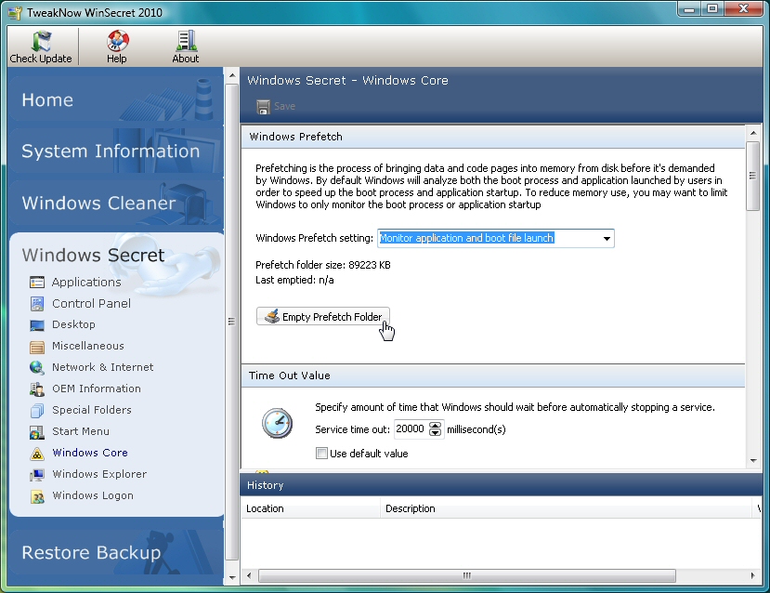The width and height of the screenshot is (770, 593).
Task: Maximize the TweakNow WinSecret window
Action: [713, 8]
